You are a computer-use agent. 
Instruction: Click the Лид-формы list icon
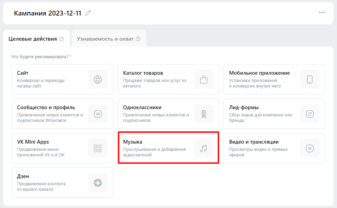pos(310,114)
